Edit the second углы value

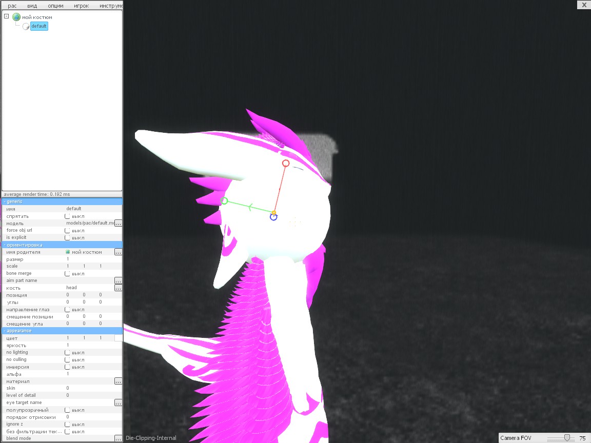click(x=84, y=302)
